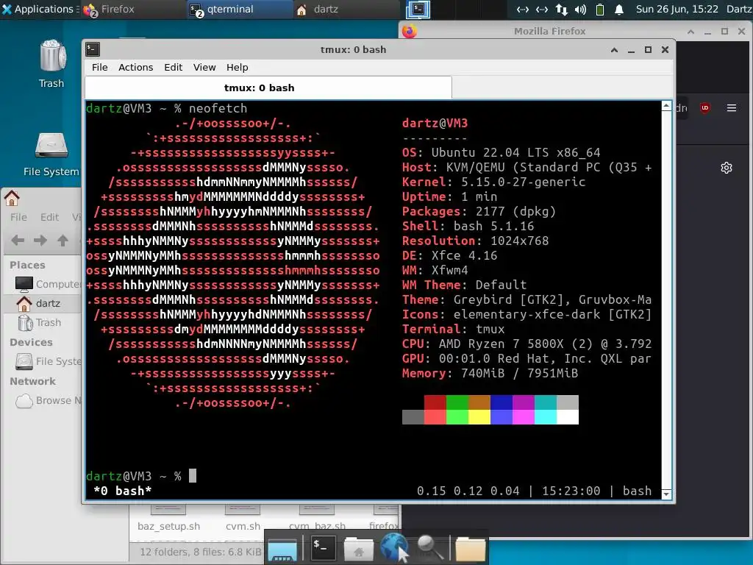The width and height of the screenshot is (753, 565).
Task: Go forward with the file manager forward arrow
Action: pyautogui.click(x=40, y=241)
